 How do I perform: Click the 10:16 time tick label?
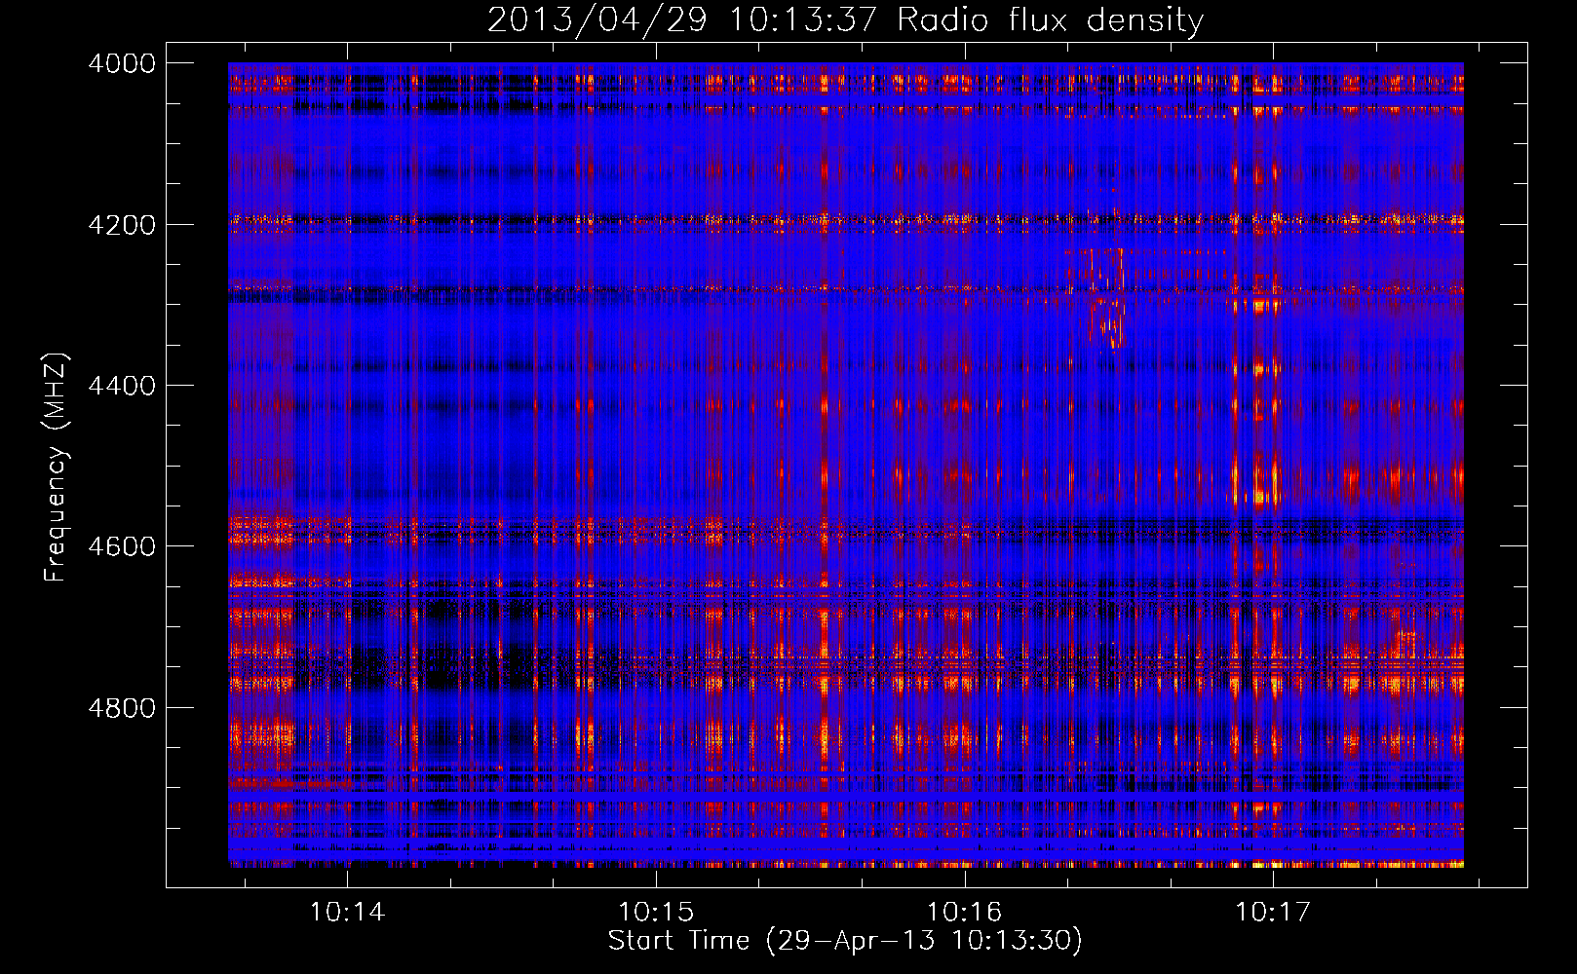click(964, 912)
